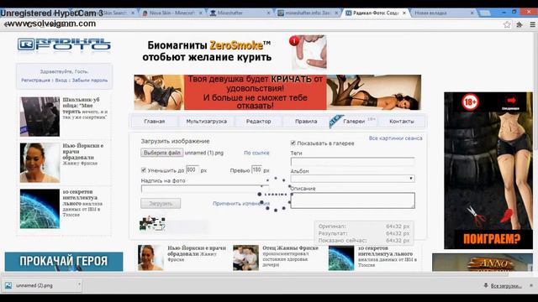Open the Правила menu item
This screenshot has height=302, width=538.
[x=306, y=121]
